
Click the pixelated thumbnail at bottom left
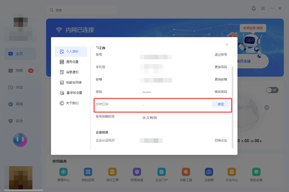pos(21,178)
